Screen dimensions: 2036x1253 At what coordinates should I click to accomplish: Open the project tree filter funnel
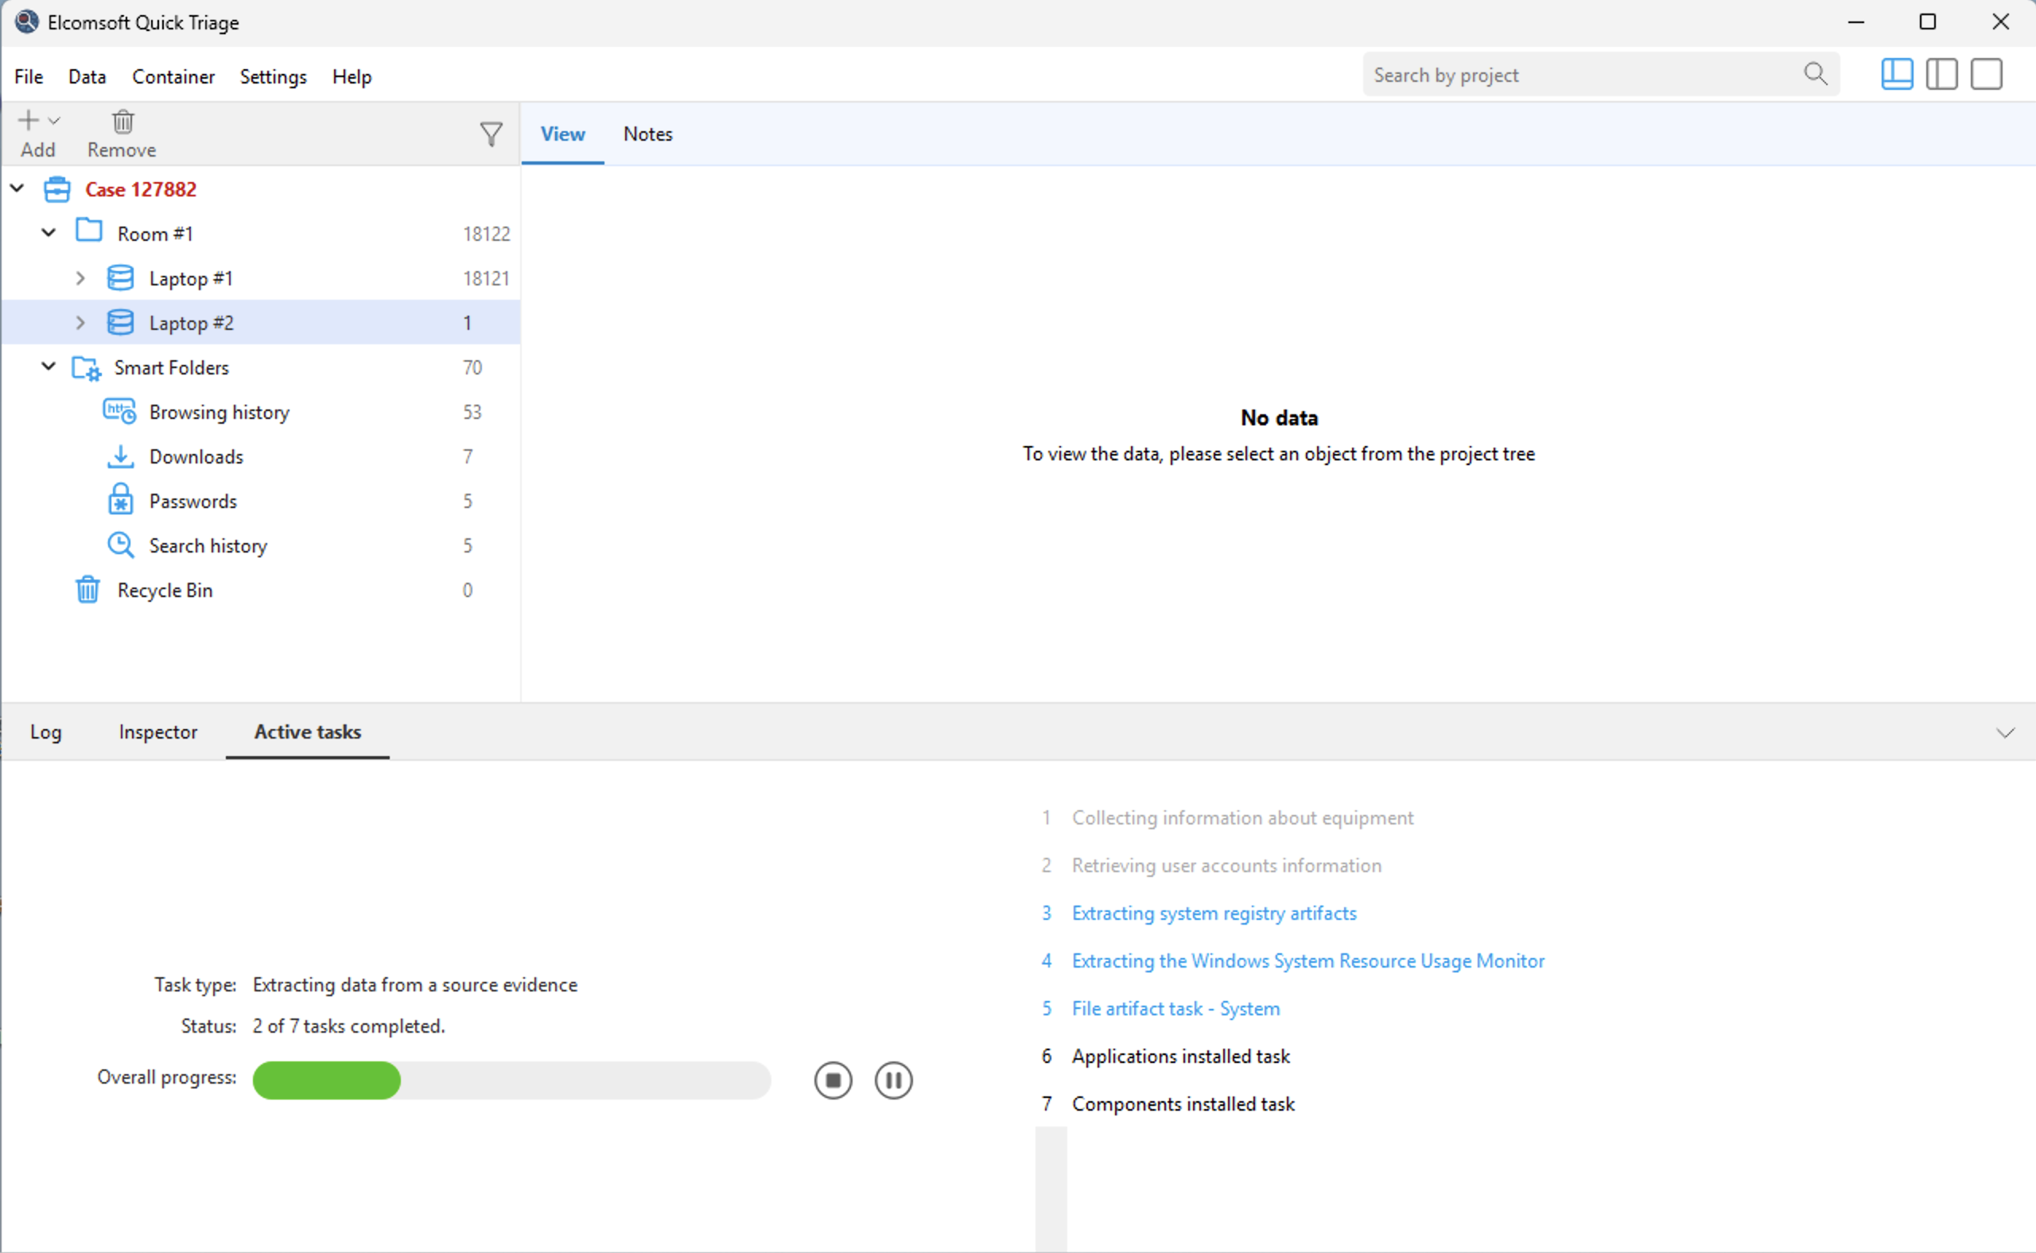(x=491, y=134)
